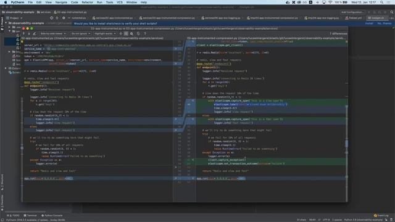
Task: Click UTF-8 encoding in status bar
Action: 326,220
